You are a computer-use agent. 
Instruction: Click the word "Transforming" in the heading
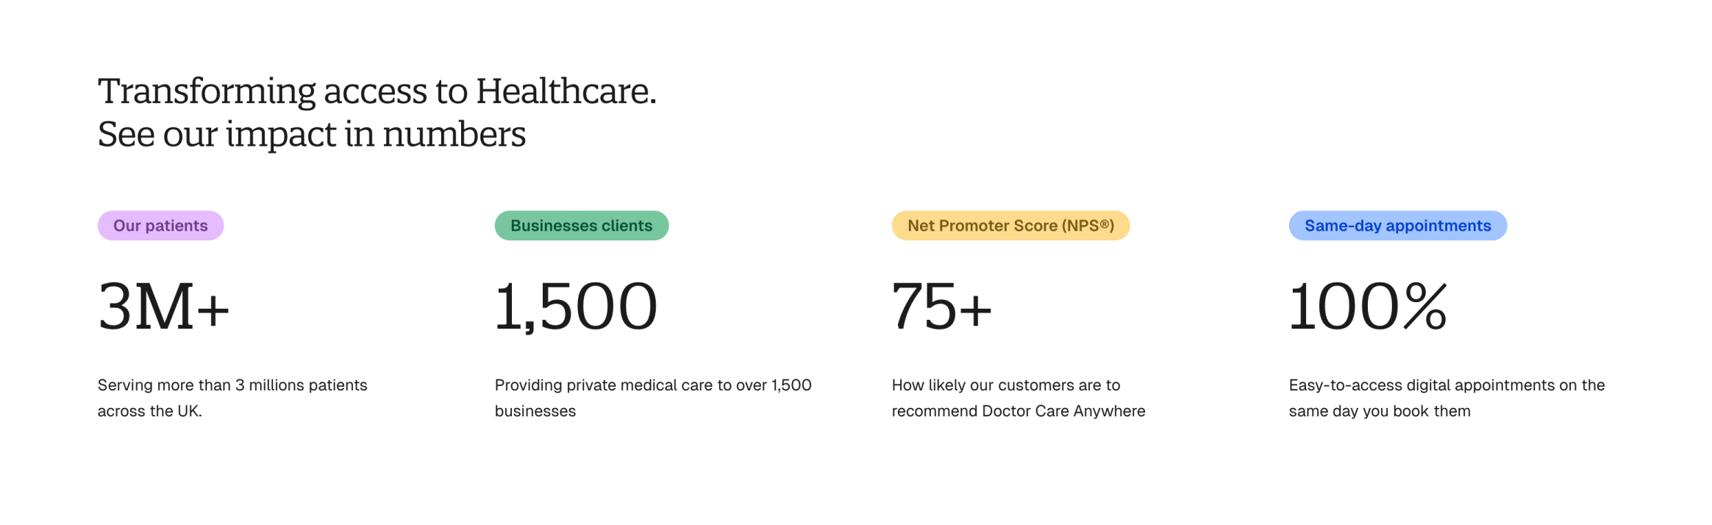207,92
